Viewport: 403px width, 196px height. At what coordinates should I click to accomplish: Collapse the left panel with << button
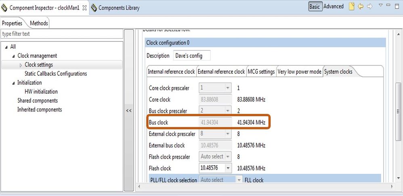[x=129, y=110]
